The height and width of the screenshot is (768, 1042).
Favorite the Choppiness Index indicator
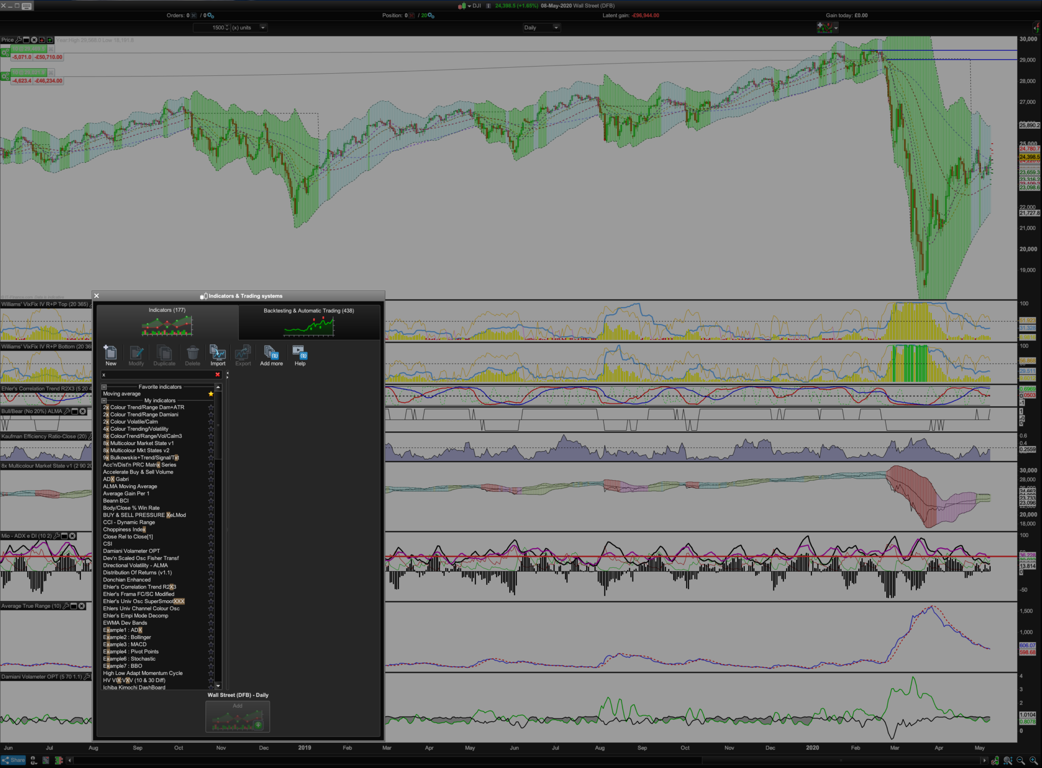(x=211, y=529)
